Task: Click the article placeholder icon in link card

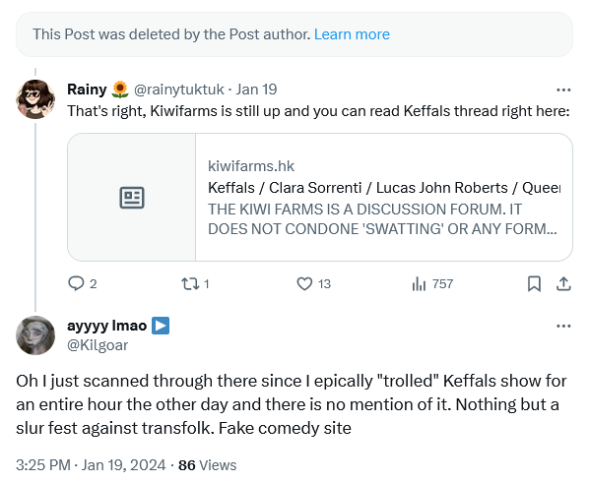Action: pos(132,198)
